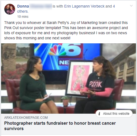The width and height of the screenshot is (137, 136).
Task: Click 'About this website' button
Action: [114, 114]
